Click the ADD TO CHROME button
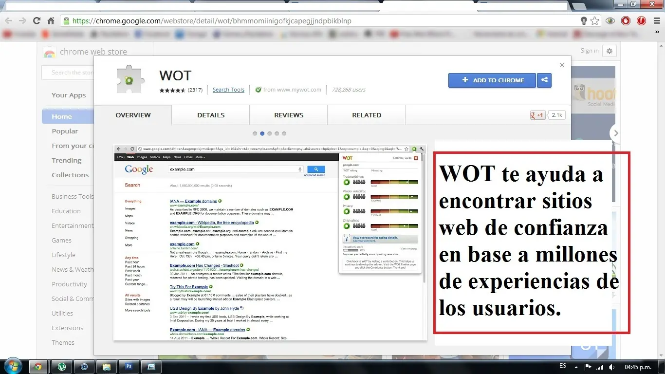The height and width of the screenshot is (374, 665). tap(492, 80)
